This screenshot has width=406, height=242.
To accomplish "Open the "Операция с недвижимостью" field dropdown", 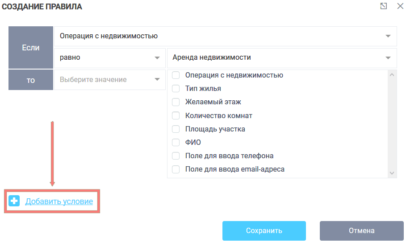I will coord(225,36).
